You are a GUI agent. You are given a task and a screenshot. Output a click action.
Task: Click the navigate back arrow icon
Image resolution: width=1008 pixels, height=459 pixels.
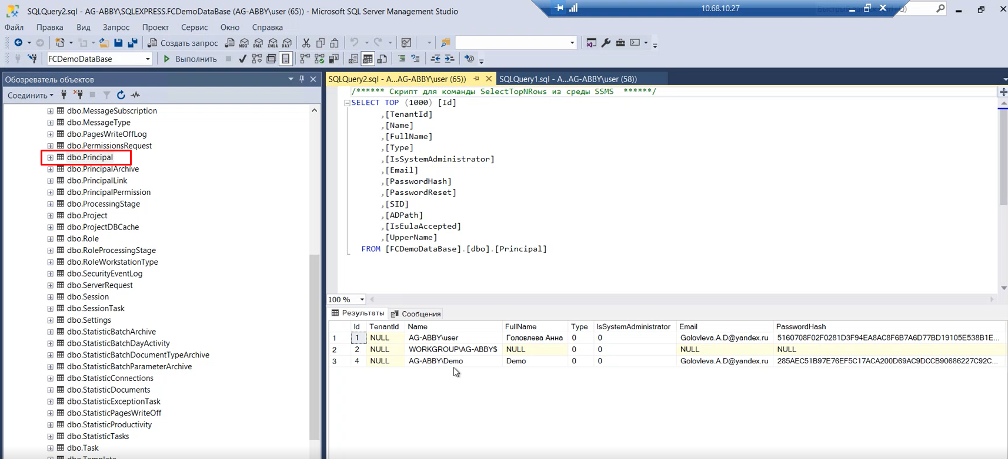[x=18, y=42]
